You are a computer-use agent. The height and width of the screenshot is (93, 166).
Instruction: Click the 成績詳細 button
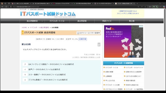(82, 39)
